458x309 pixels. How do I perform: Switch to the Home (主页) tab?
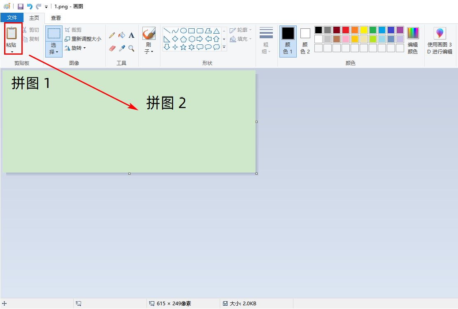pyautogui.click(x=34, y=18)
